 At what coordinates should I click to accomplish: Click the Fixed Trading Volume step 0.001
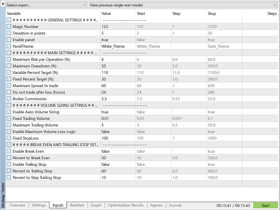tap(177, 119)
